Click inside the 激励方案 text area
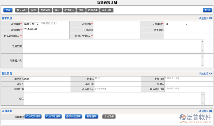The height and width of the screenshot is (126, 214). pos(112,46)
